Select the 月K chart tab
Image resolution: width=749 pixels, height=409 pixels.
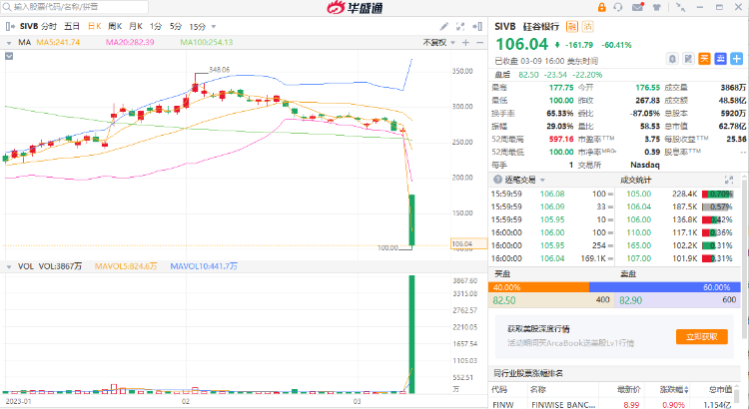tap(136, 26)
